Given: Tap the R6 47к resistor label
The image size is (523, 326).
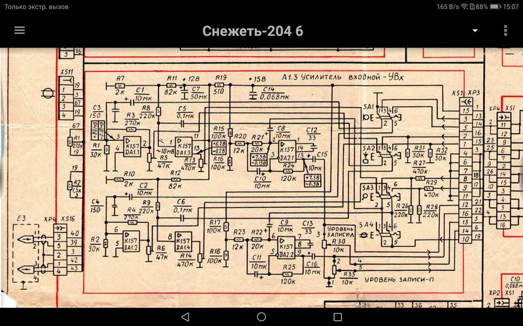Looking at the screenshot, I should pyautogui.click(x=161, y=252).
